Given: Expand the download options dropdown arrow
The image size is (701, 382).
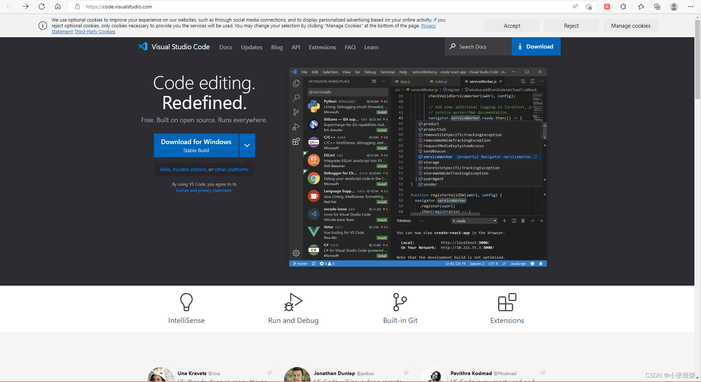Looking at the screenshot, I should tap(247, 145).
